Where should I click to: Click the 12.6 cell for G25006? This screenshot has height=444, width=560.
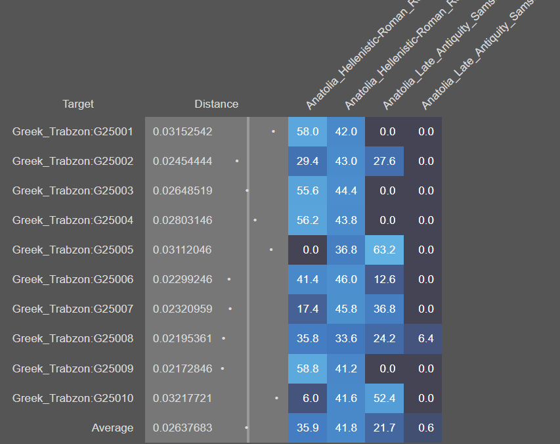[x=384, y=279]
